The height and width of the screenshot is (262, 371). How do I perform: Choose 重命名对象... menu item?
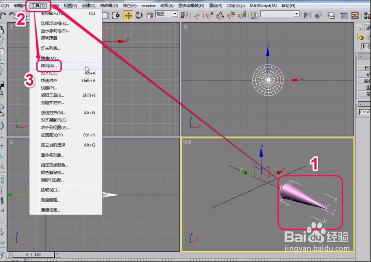[x=66, y=155]
